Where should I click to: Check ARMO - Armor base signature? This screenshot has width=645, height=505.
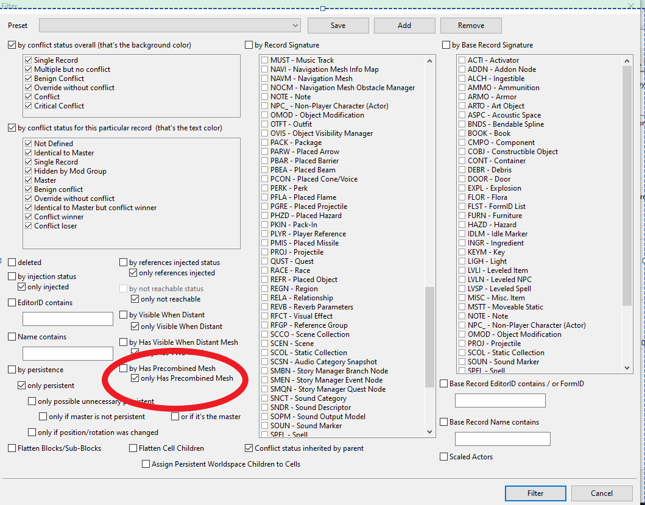(x=462, y=97)
